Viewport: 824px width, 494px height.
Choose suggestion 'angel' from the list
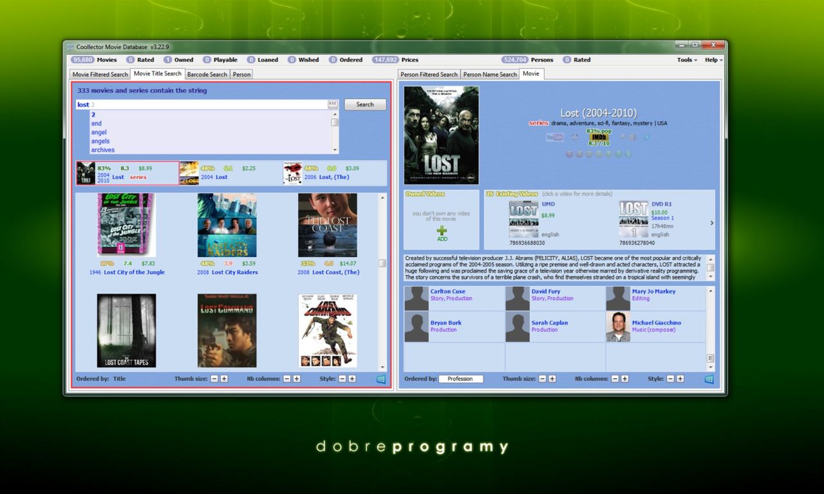point(98,132)
